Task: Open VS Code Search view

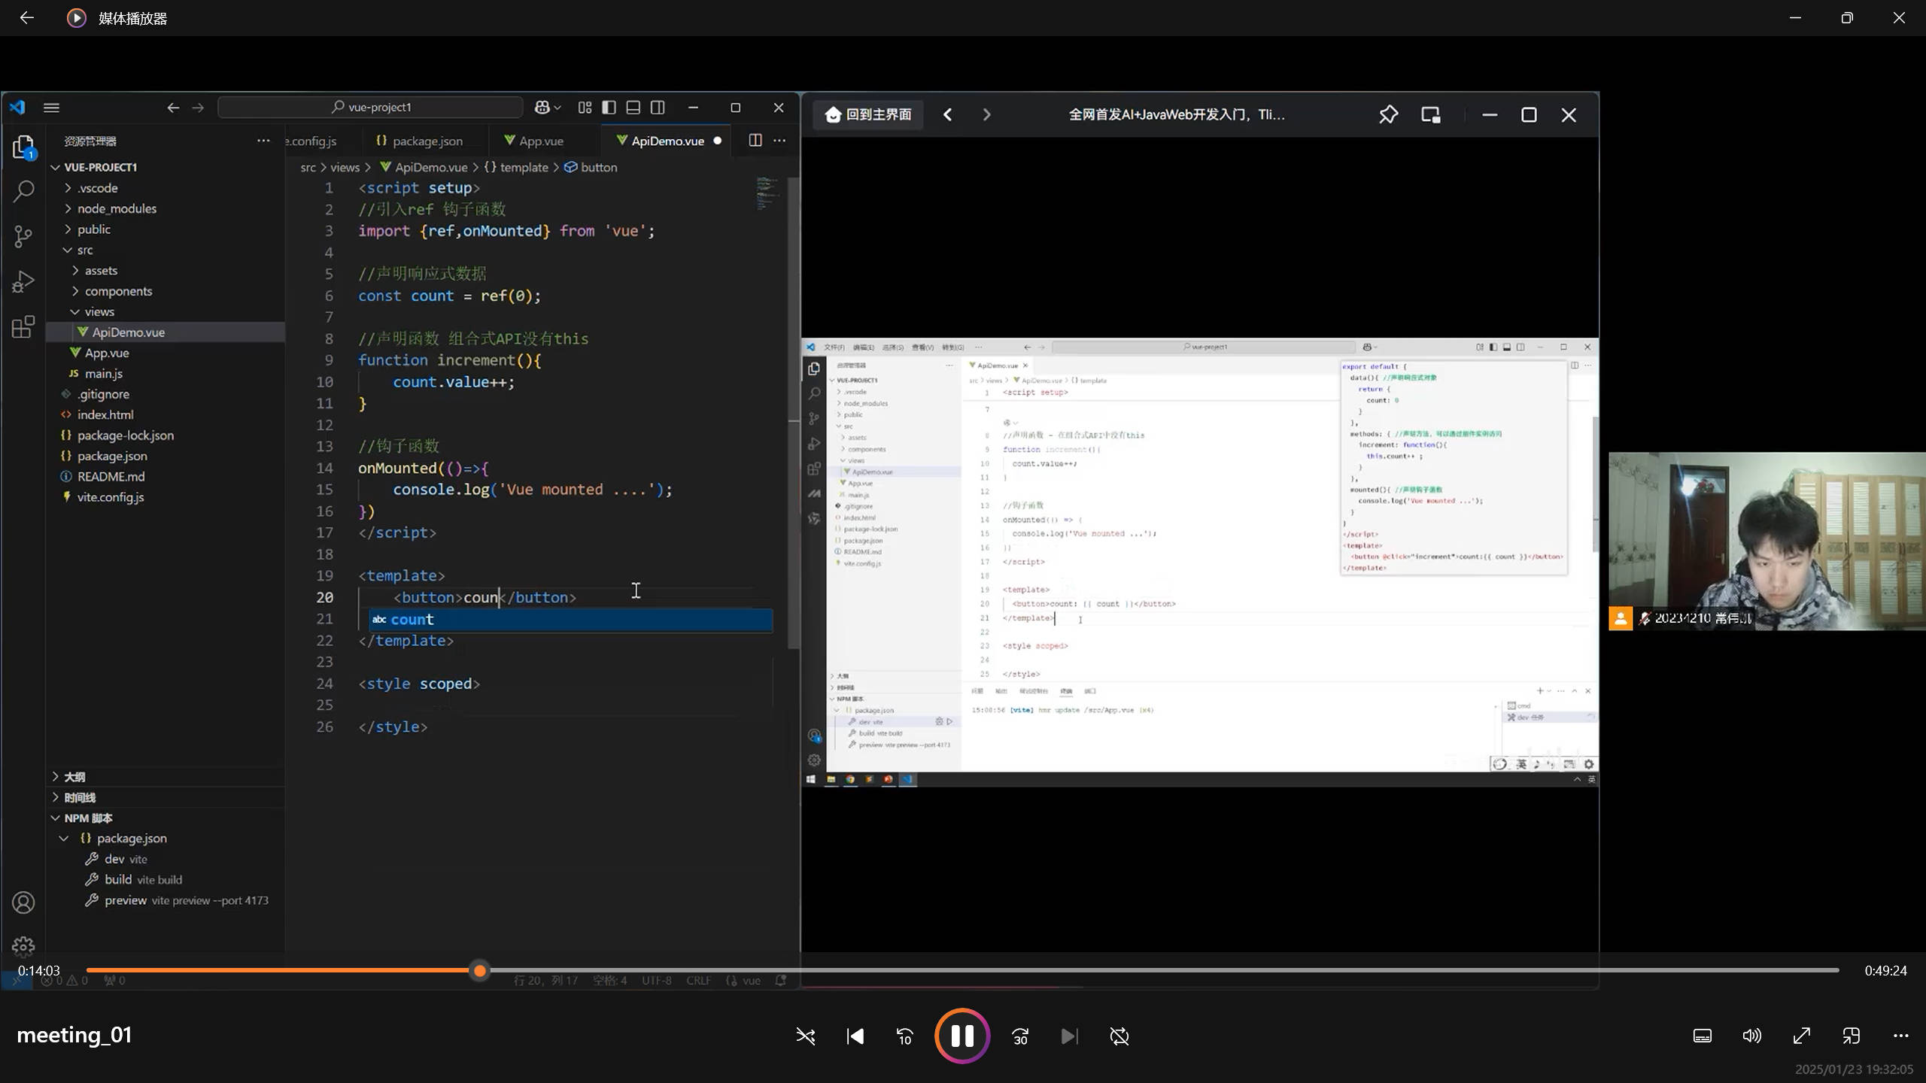Action: pyautogui.click(x=23, y=192)
